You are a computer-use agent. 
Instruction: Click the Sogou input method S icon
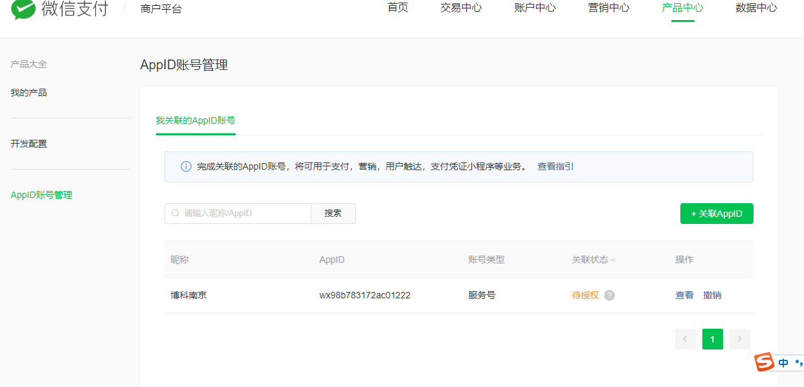click(765, 362)
